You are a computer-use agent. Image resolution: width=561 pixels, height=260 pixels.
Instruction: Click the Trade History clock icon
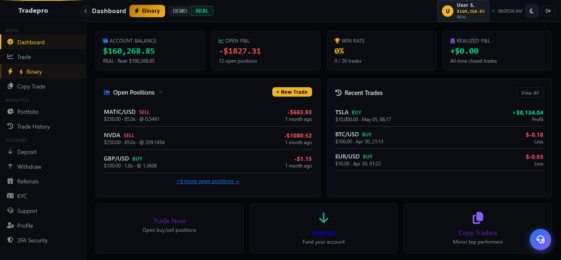pyautogui.click(x=10, y=126)
